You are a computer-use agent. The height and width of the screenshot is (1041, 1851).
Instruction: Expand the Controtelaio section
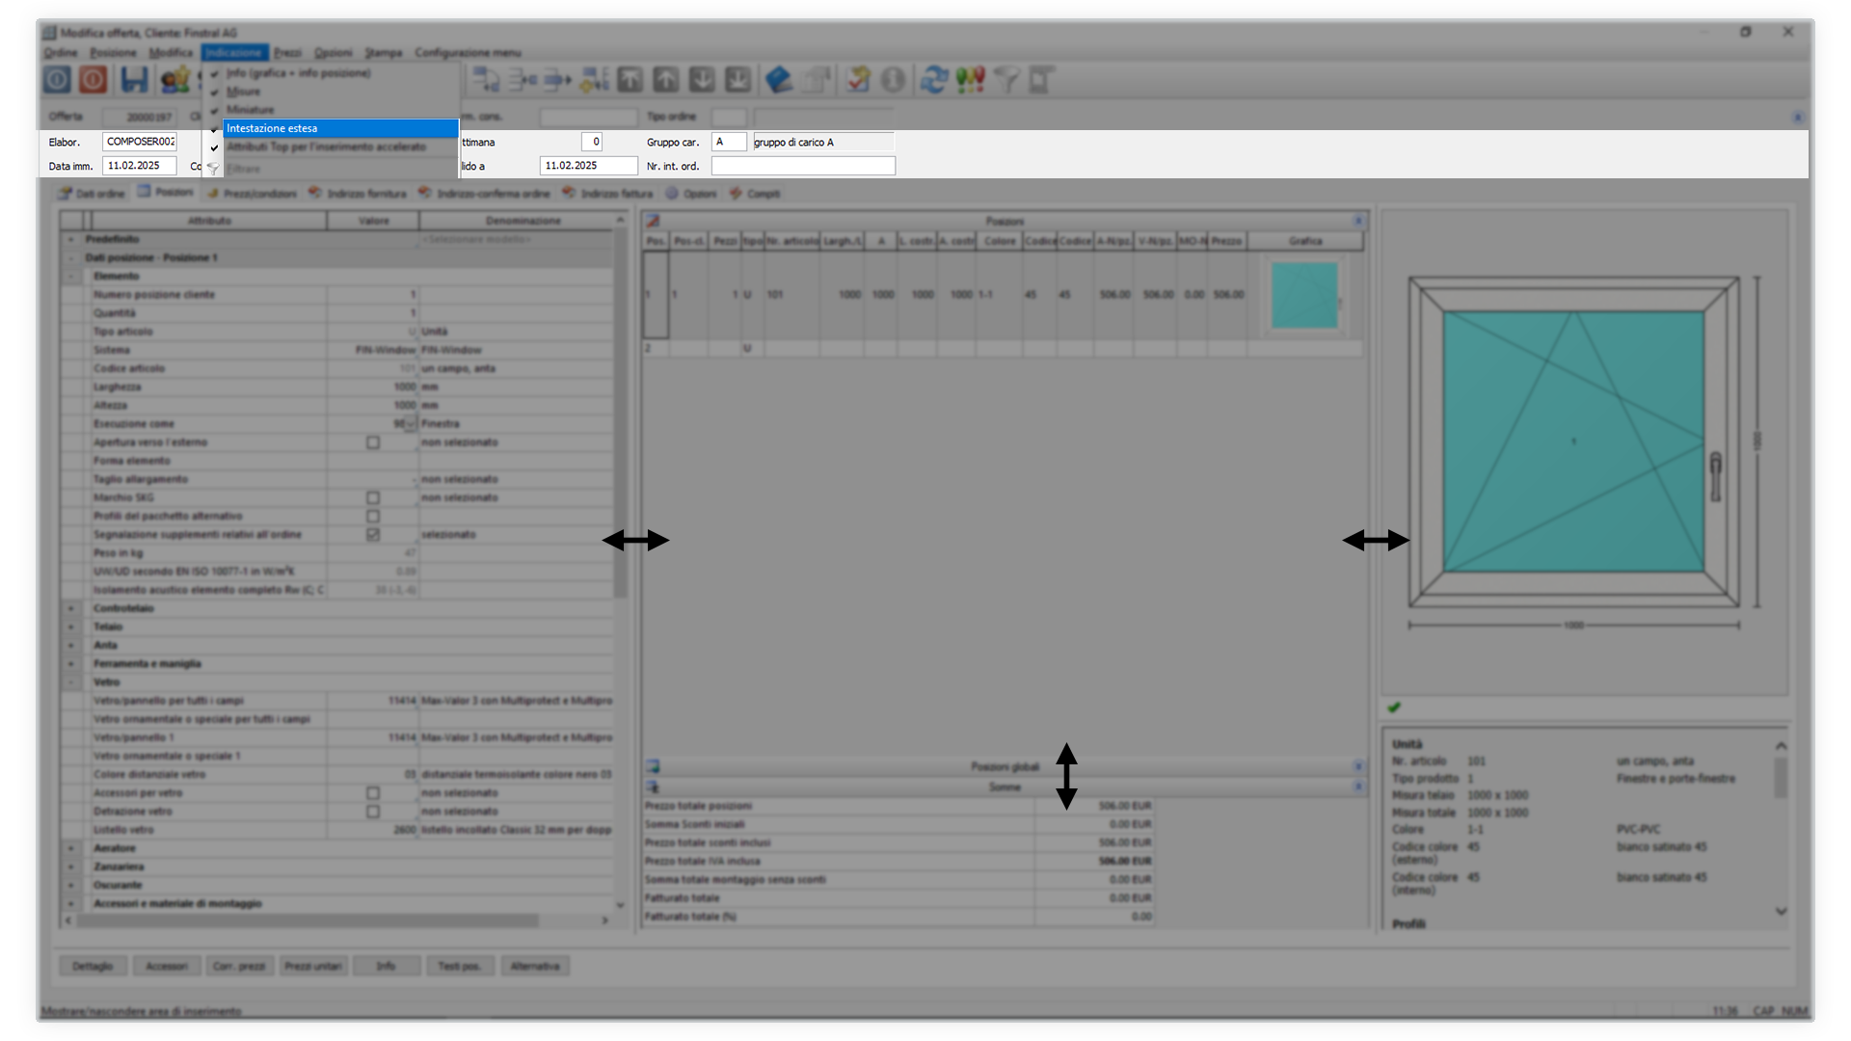pyautogui.click(x=71, y=608)
